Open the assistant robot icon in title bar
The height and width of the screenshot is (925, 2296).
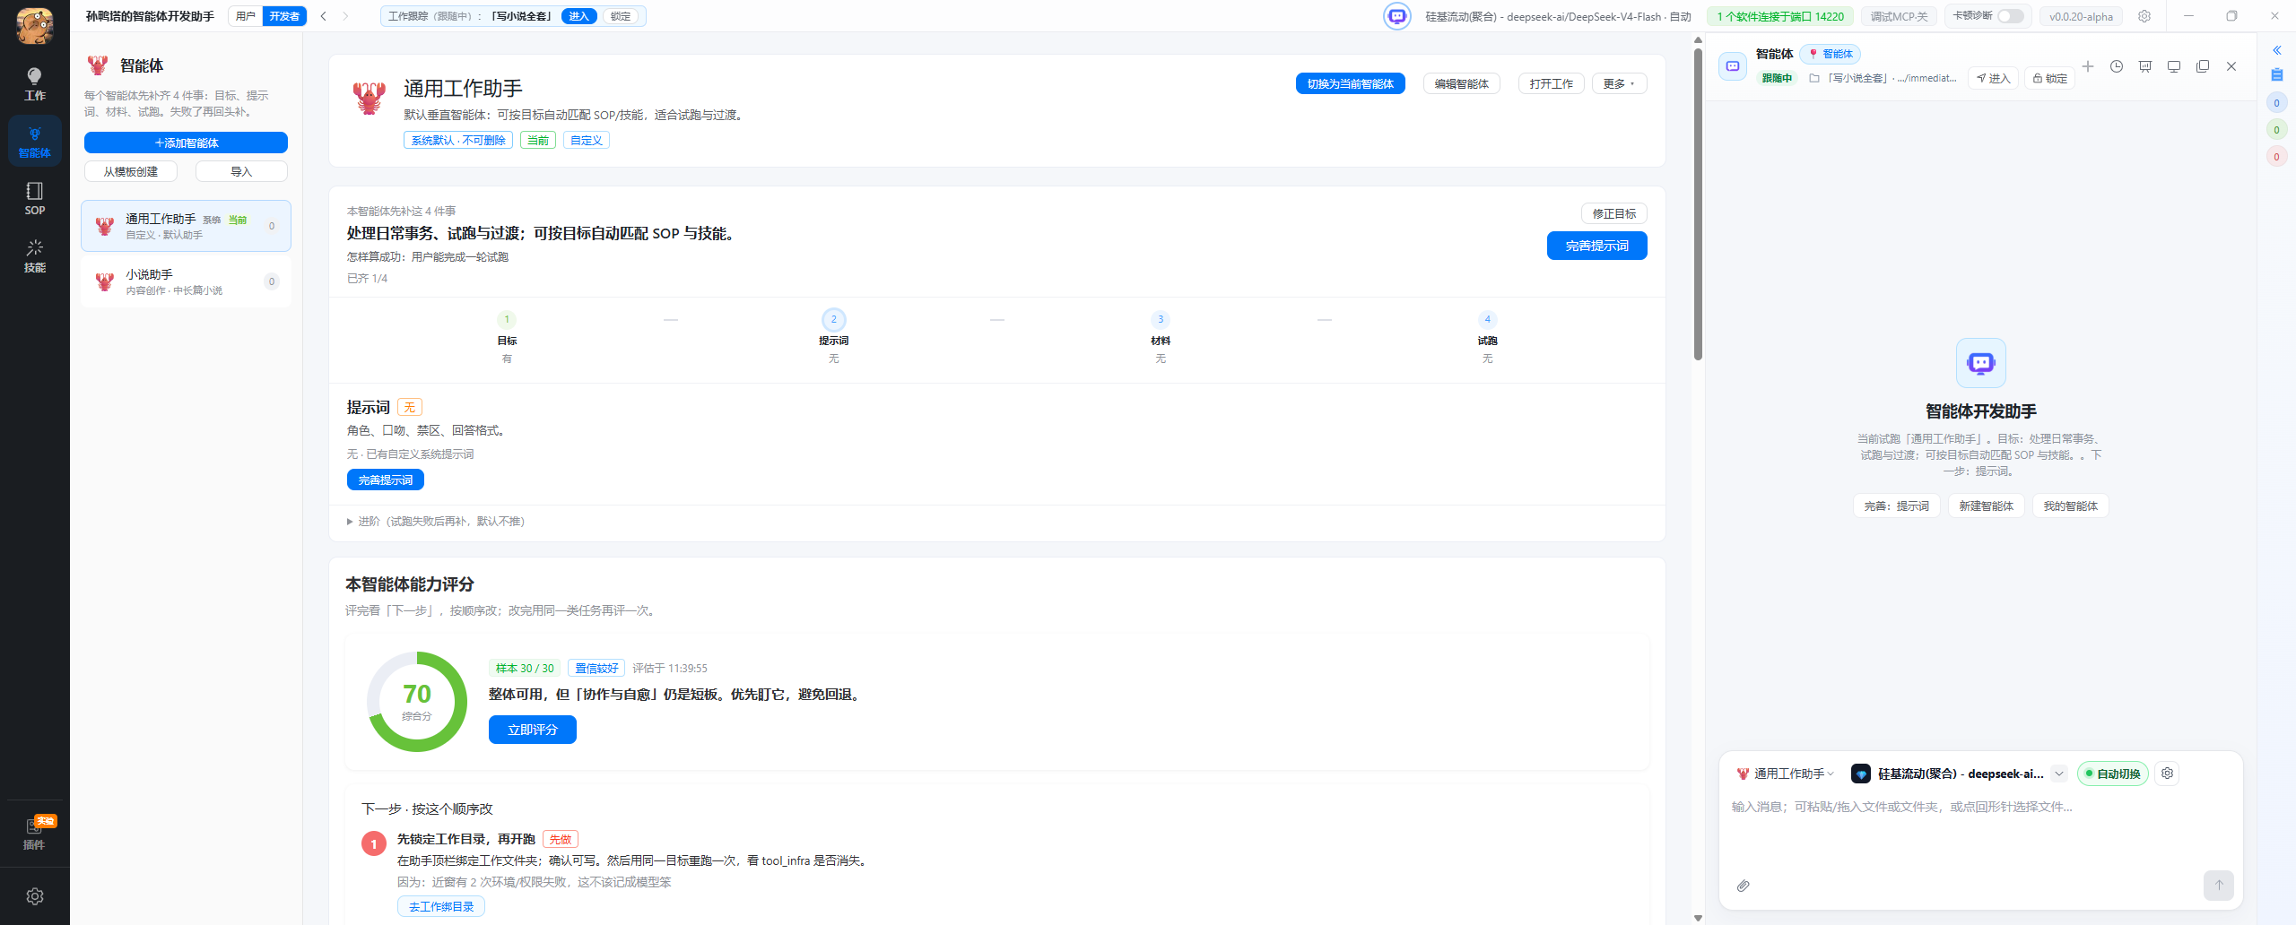pyautogui.click(x=1396, y=16)
